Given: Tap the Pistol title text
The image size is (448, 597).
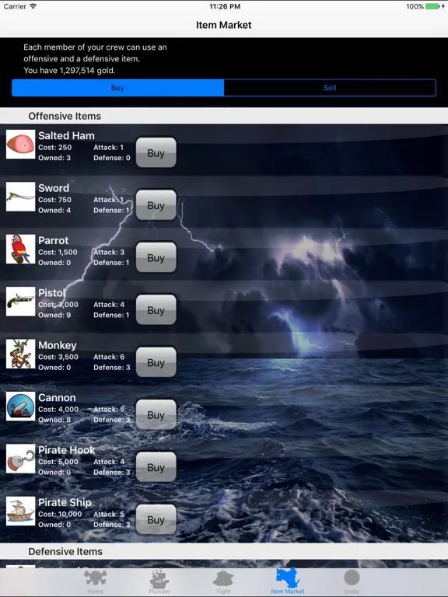Looking at the screenshot, I should (52, 293).
